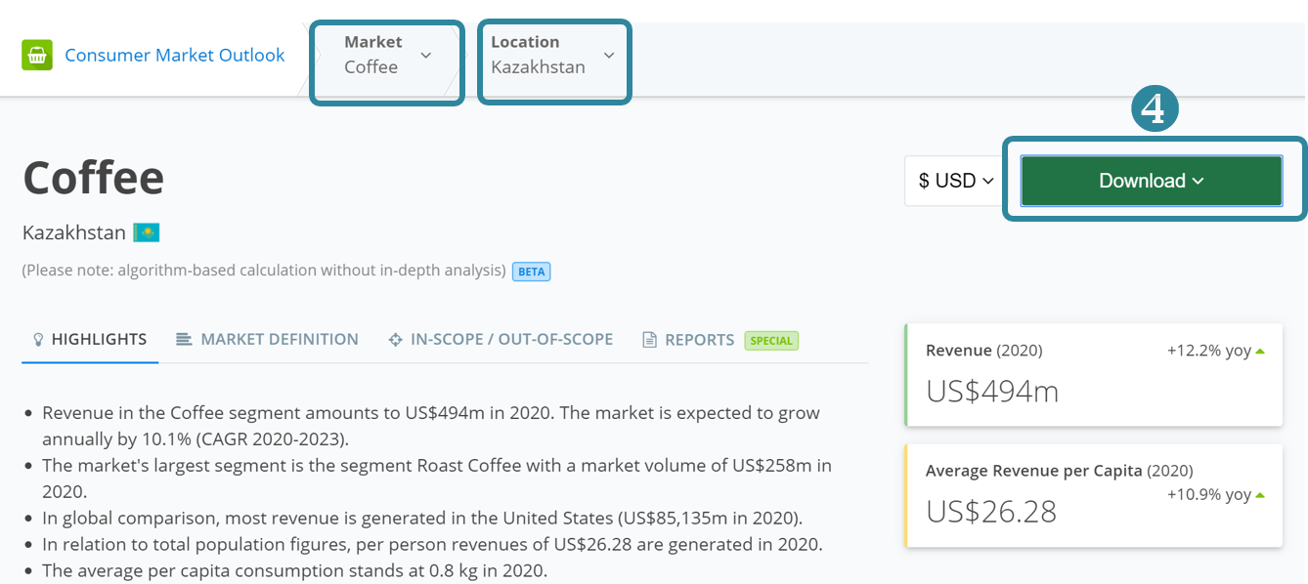Click the Market Definition lines icon
The width and height of the screenshot is (1308, 584).
(183, 340)
